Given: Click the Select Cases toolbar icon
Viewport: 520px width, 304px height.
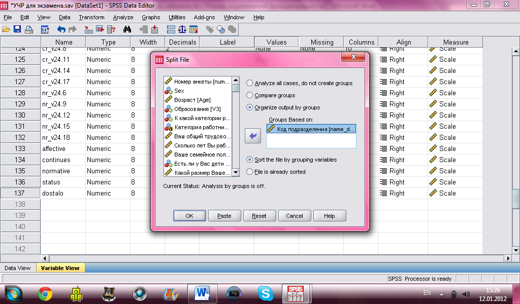Looking at the screenshot, I should tap(193, 29).
